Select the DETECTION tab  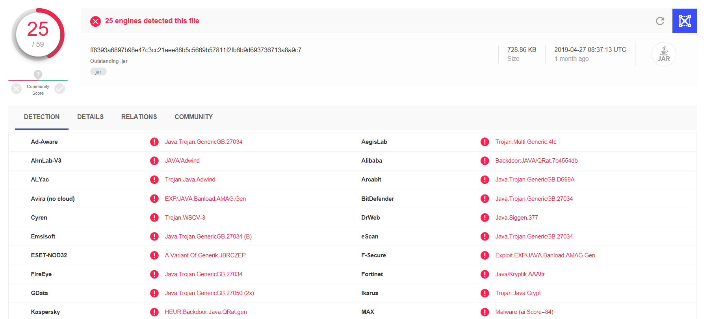[42, 117]
